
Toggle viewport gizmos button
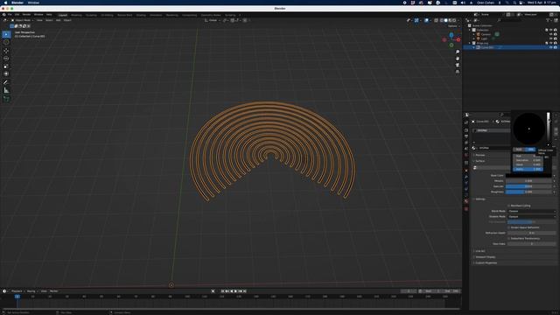(416, 20)
